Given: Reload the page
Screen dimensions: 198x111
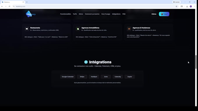Looking at the screenshot, I should (x=10, y=6).
